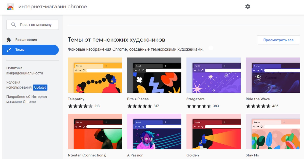
Task: Open the Bits + Pieces theme thumbnail
Action: click(x=154, y=75)
